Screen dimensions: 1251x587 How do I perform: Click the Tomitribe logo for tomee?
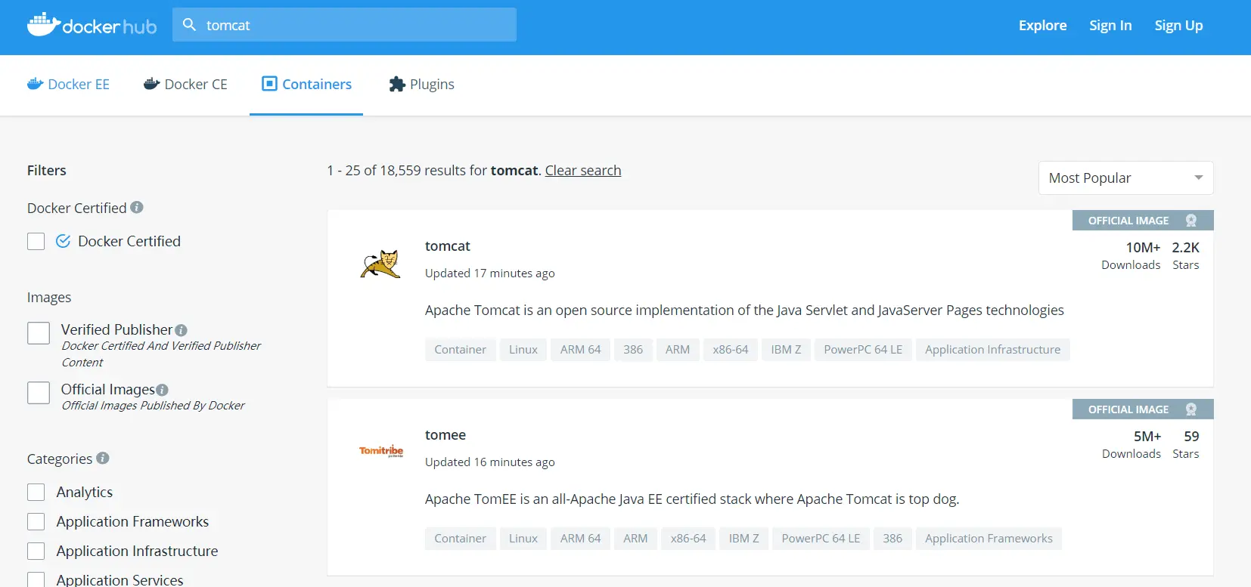tap(381, 451)
